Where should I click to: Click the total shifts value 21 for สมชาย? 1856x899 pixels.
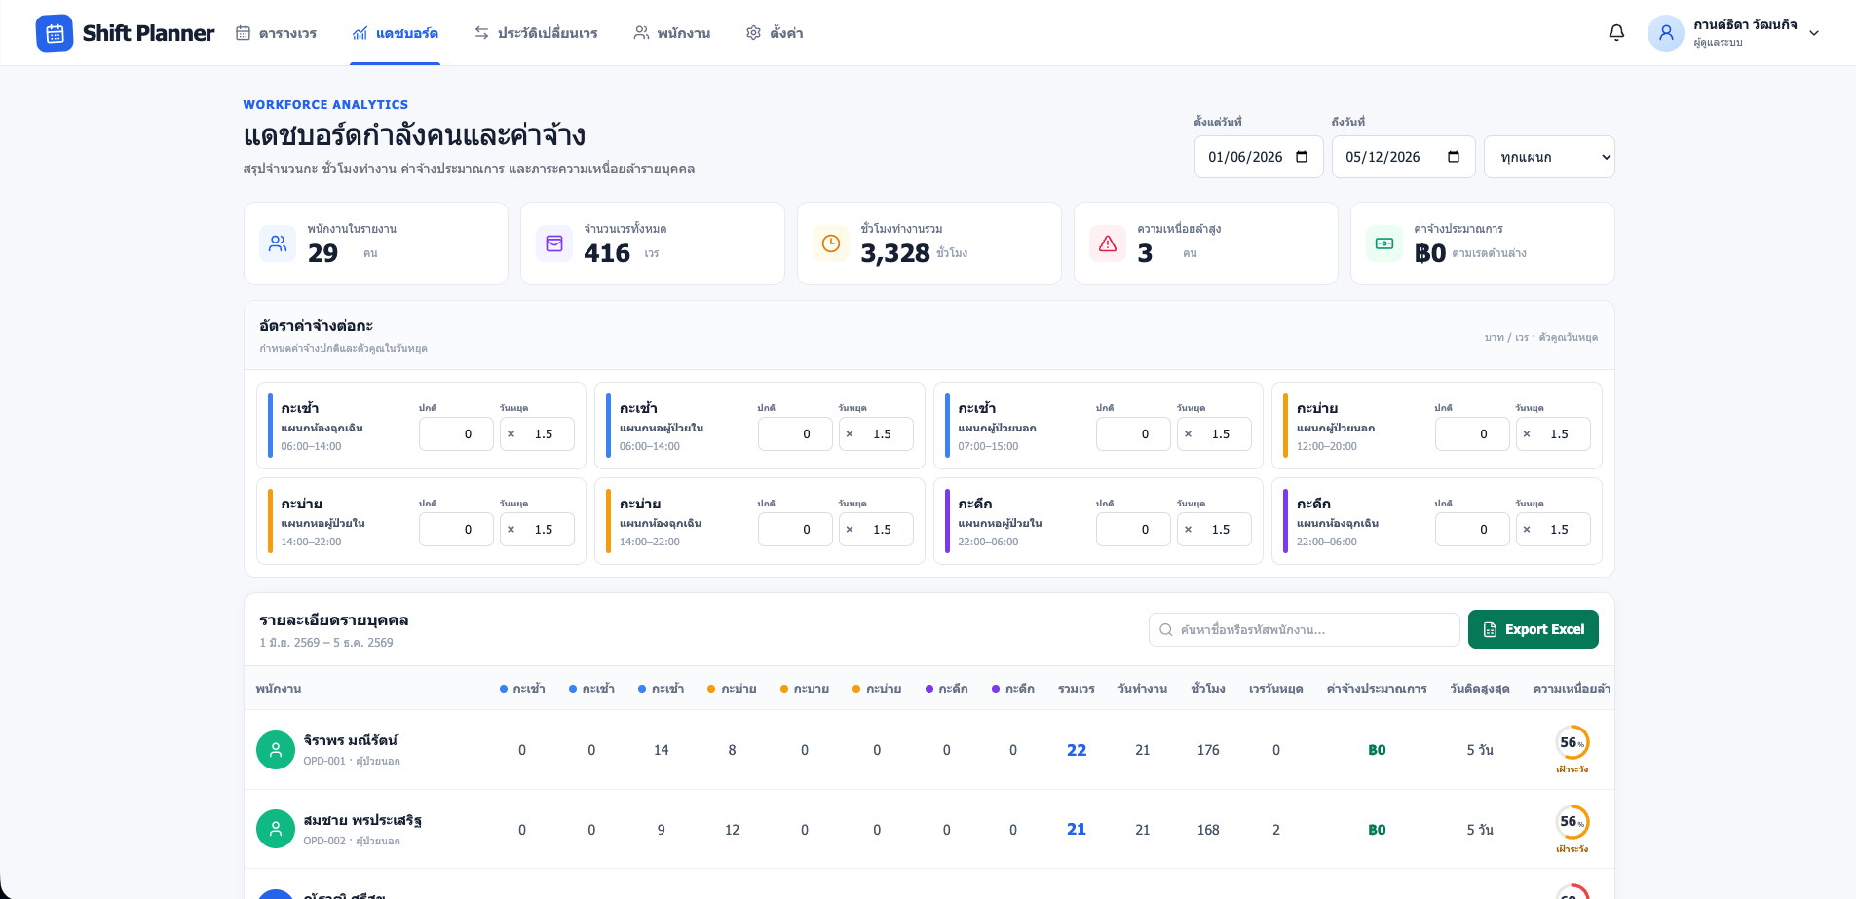click(1077, 829)
